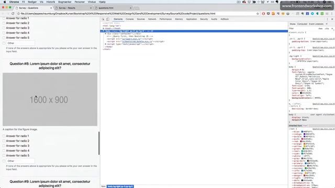The image size is (335, 188).
Task: Check Answer for radio 4 above Question #8
Action: [4, 33]
